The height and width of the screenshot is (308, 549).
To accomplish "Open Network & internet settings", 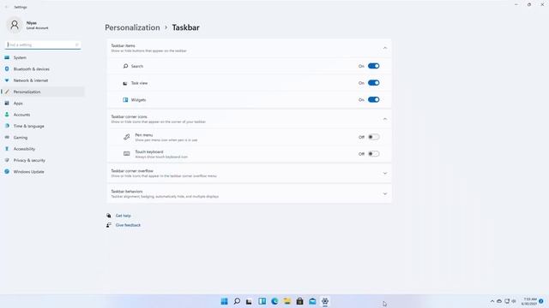I will pyautogui.click(x=43, y=80).
